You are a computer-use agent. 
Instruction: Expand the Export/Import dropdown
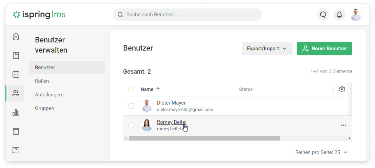267,49
